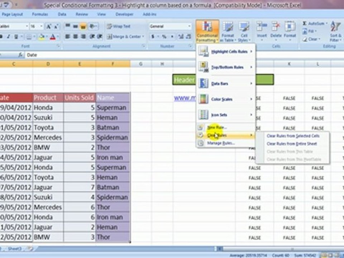Click the Decrease Font Size icon
Screen dimensions: 344x258
coord(56,27)
